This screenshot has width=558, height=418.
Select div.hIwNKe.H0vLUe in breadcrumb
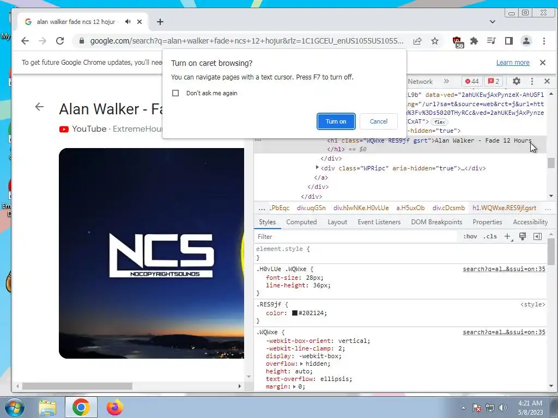[361, 208]
